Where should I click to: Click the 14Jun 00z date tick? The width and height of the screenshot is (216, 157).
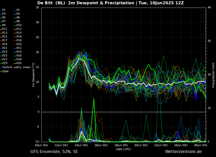coord(81,145)
